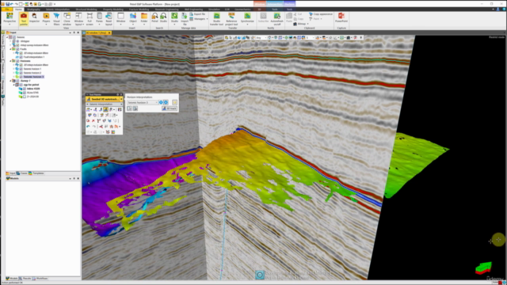Click the Copy appearance button

click(320, 14)
